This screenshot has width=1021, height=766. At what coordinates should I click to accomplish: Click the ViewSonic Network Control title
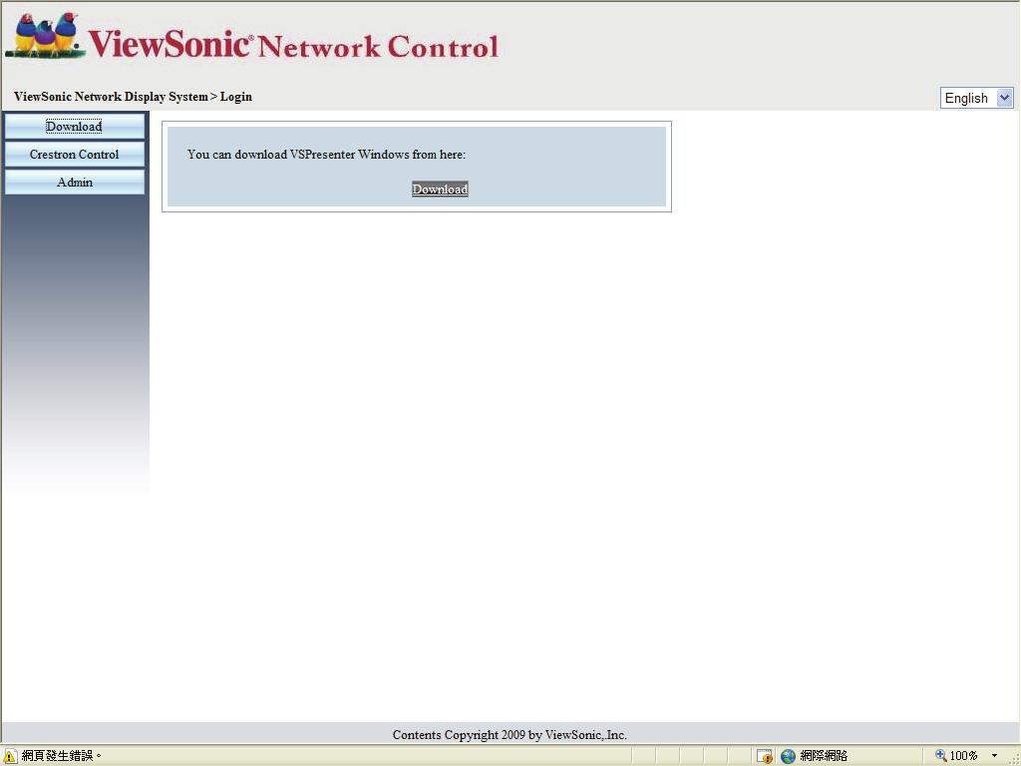(x=293, y=44)
